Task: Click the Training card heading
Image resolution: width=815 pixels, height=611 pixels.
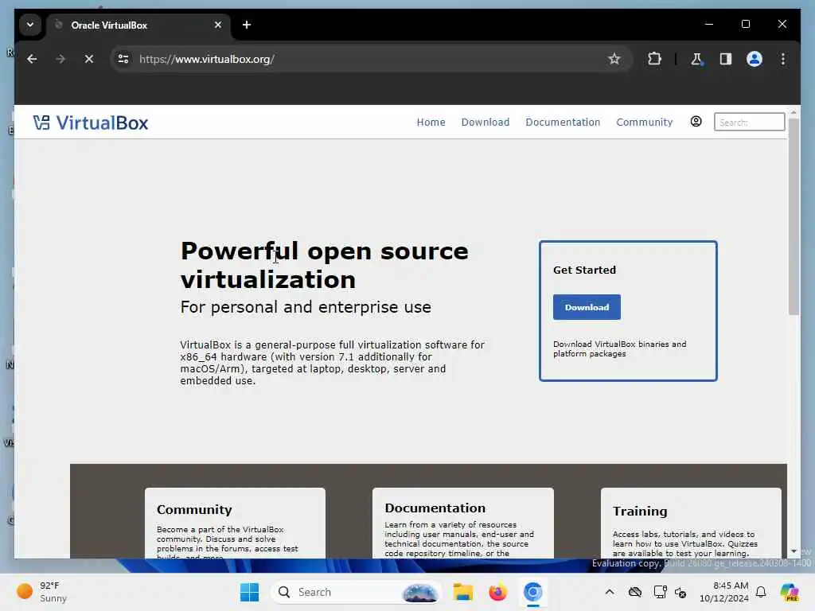Action: (639, 512)
